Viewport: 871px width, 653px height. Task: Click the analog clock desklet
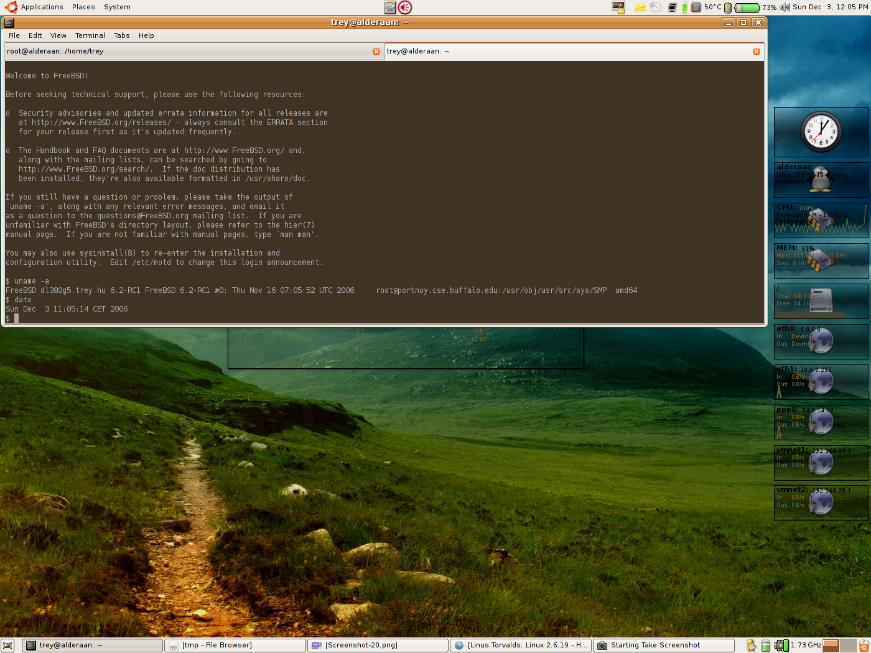(x=821, y=132)
